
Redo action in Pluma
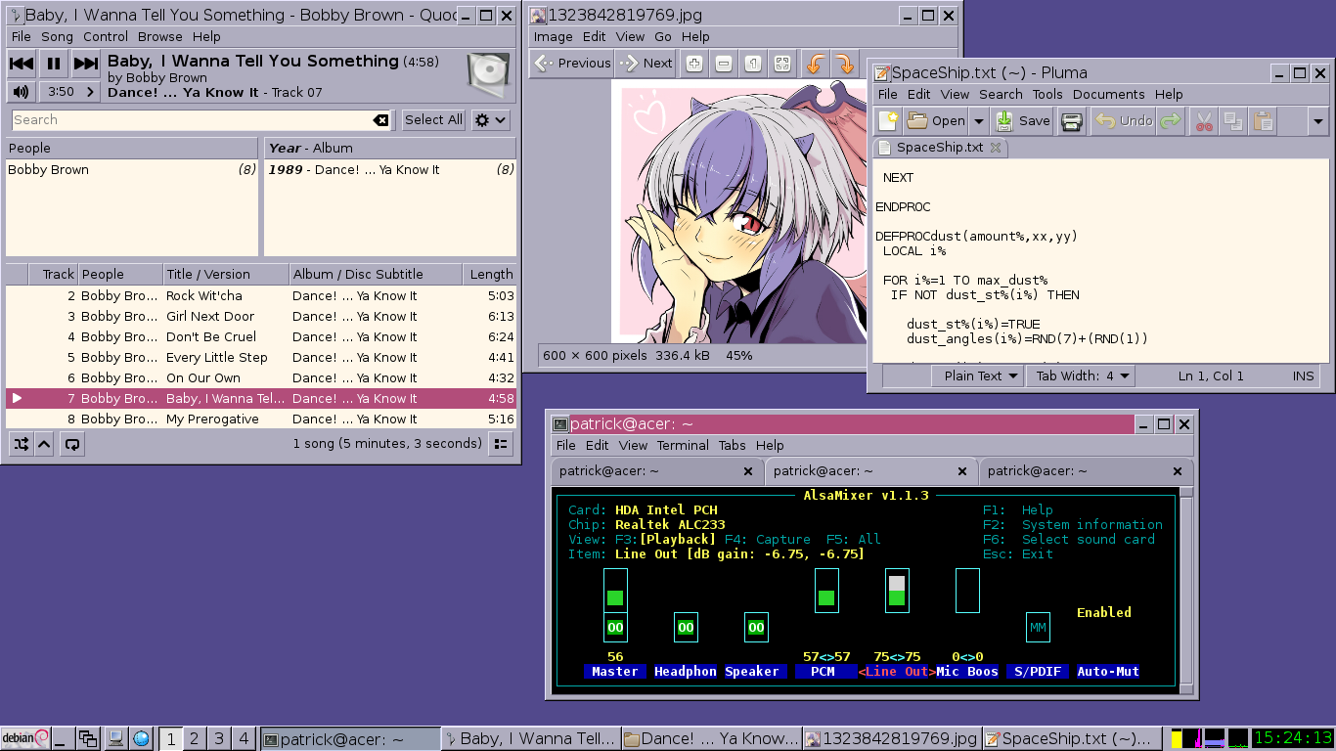pos(1170,121)
